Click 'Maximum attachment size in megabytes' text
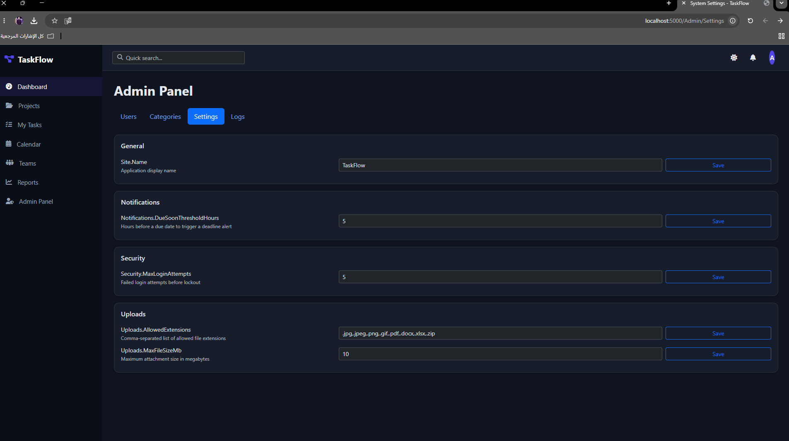789x441 pixels. tap(165, 359)
